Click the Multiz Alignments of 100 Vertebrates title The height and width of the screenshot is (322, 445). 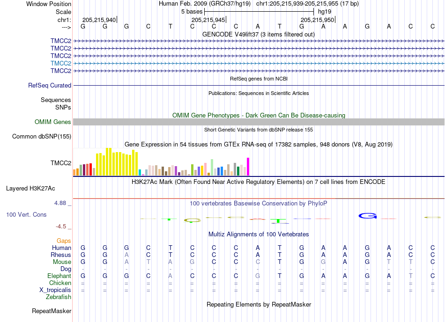[x=259, y=234]
